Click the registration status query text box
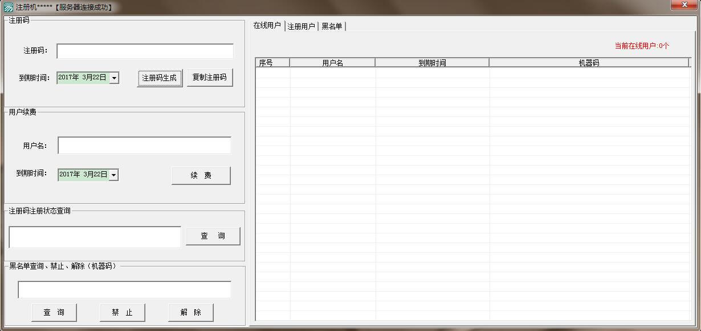 pos(95,236)
